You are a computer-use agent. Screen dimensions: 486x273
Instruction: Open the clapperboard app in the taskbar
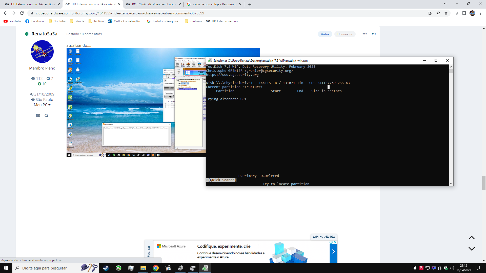point(168,268)
